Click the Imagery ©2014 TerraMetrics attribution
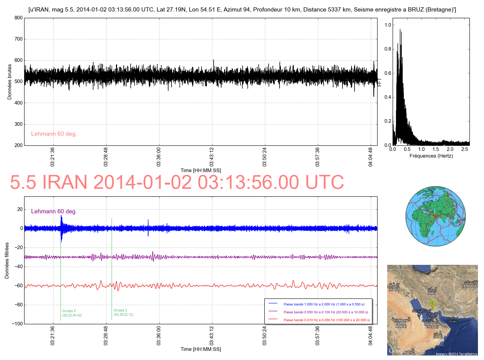The image size is (484, 360). [456, 354]
